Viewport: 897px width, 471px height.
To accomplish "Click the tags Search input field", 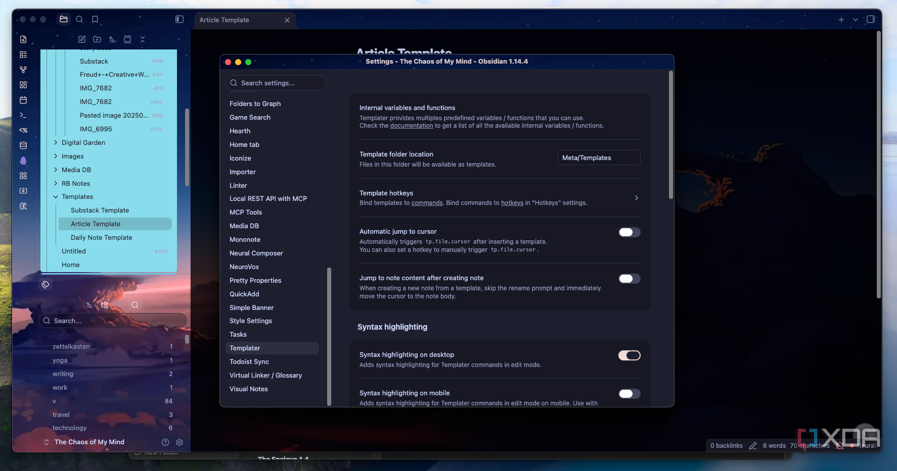I will coord(112,321).
